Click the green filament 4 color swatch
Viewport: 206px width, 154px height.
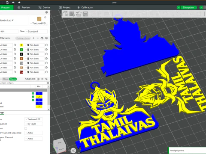tap(21, 50)
